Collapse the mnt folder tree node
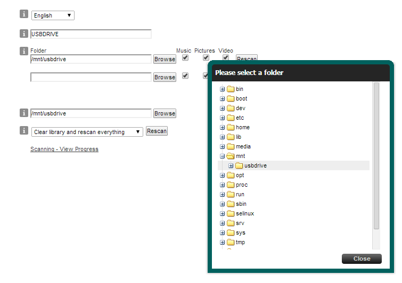The image size is (402, 283). point(223,156)
